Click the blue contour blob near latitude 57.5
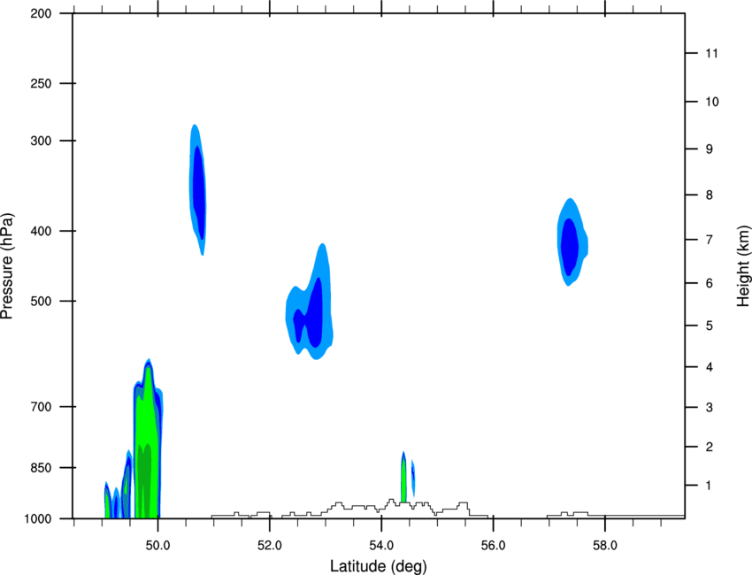The height and width of the screenshot is (575, 752). 571,243
